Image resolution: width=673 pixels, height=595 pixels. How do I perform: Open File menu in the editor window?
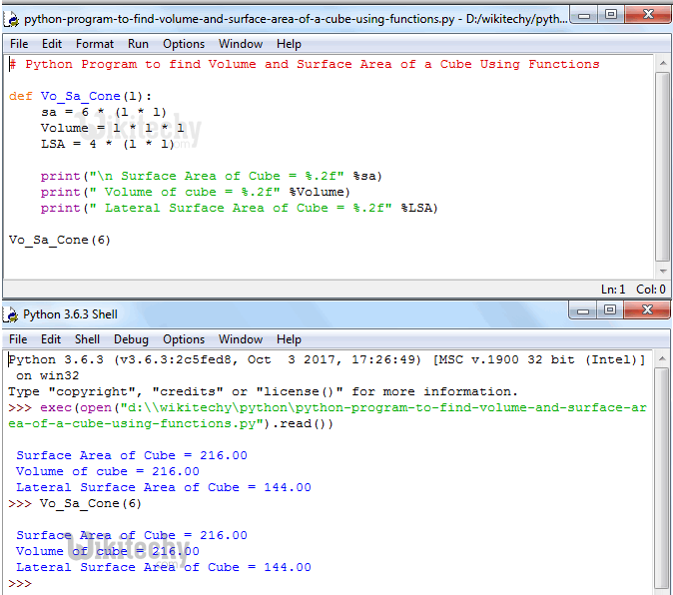coord(19,44)
